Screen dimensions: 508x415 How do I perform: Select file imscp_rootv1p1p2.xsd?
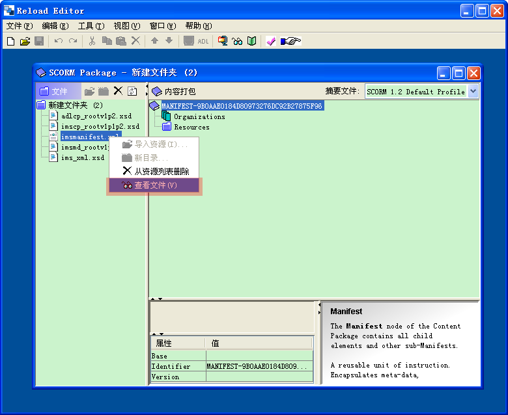pyautogui.click(x=100, y=126)
